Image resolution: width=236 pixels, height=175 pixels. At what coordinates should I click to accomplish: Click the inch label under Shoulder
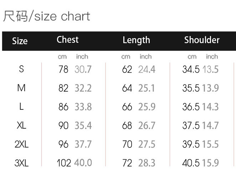[212, 57]
